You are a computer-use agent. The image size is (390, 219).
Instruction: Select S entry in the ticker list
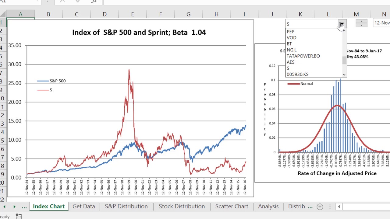tap(314, 68)
